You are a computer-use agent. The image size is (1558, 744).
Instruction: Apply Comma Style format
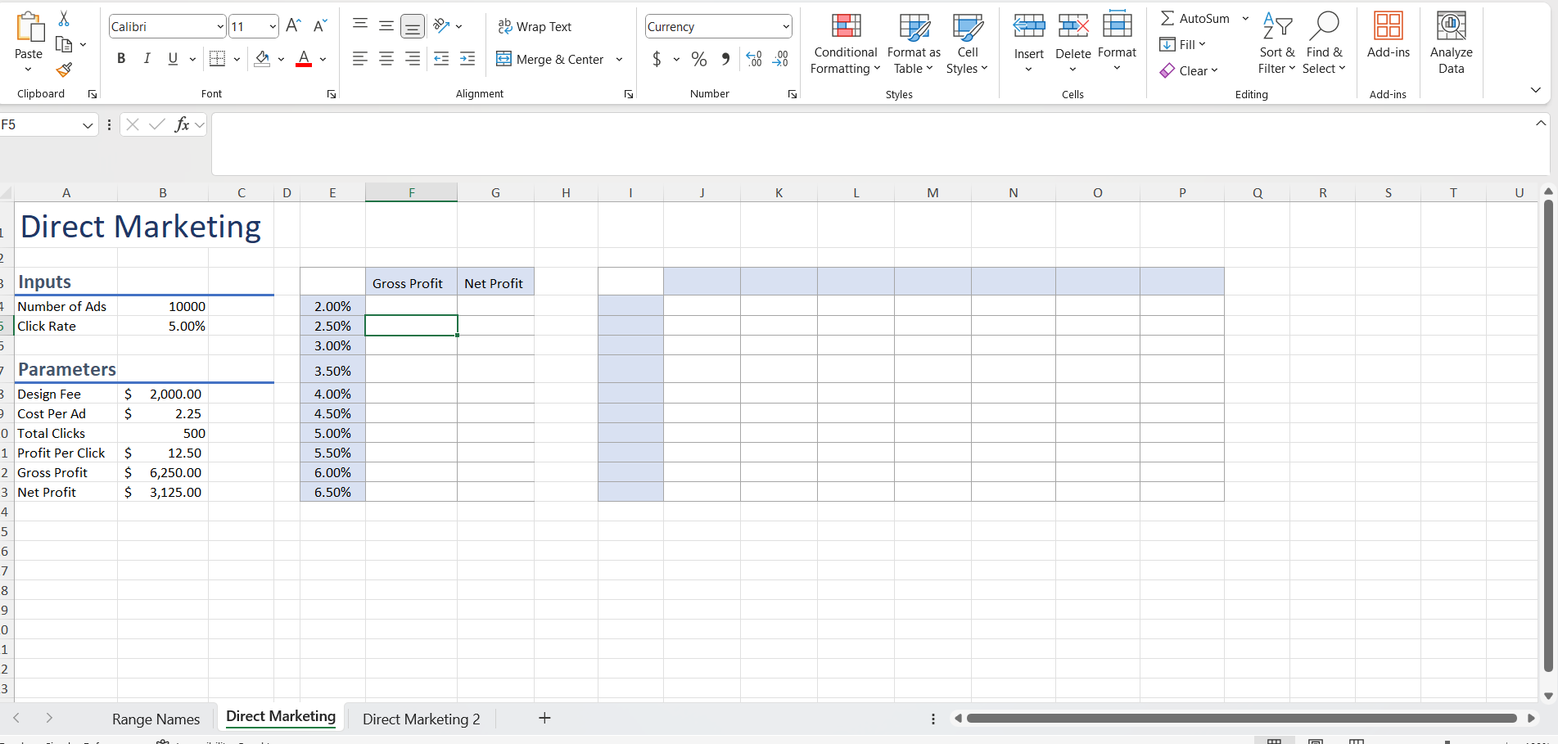point(725,59)
